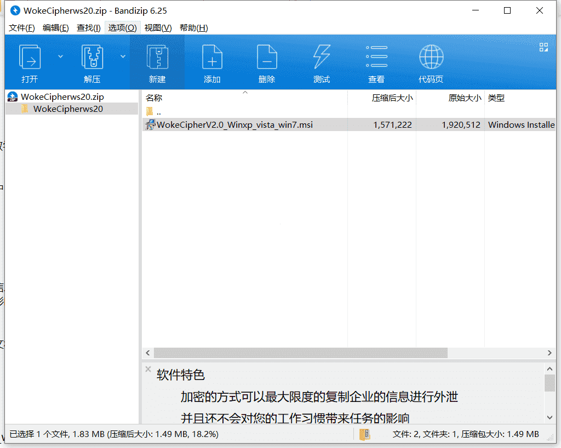Viewport: 561px width, 448px height.
Task: Select WokeCipherV2.0_Winxp_vista_win7.msi file
Action: [x=234, y=124]
